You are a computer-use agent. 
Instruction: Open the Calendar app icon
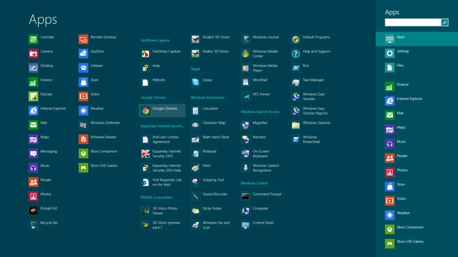(x=34, y=39)
